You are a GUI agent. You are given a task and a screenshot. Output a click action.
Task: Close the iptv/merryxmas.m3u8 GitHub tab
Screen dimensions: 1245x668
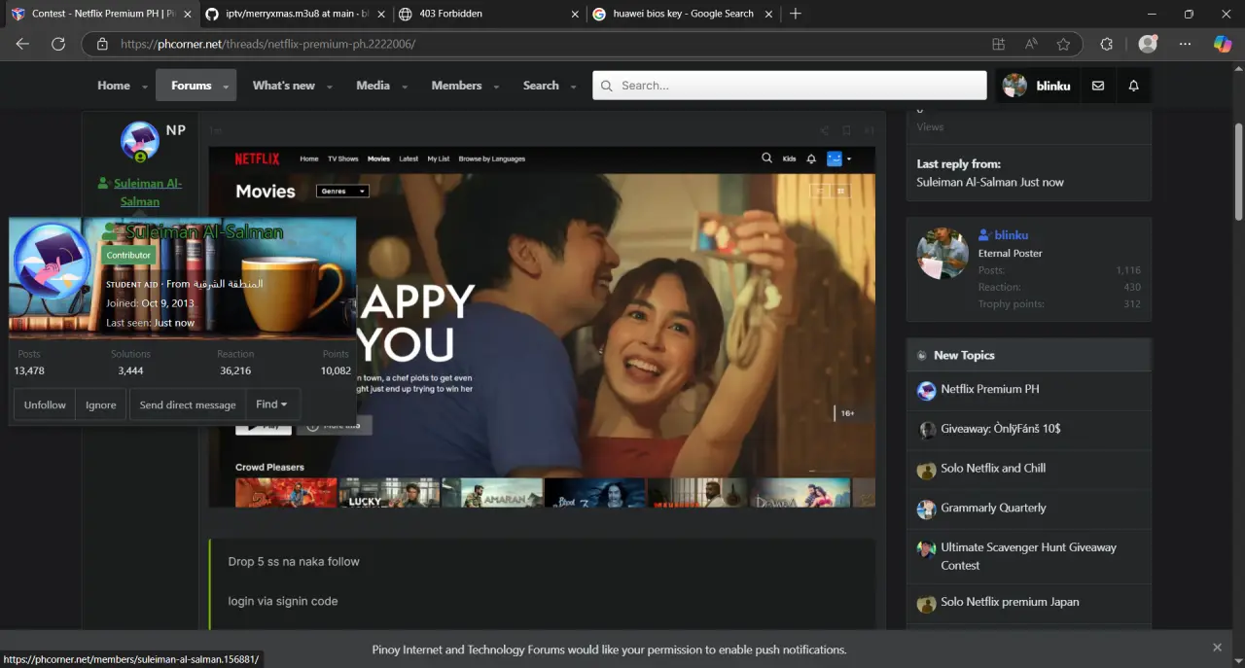point(380,14)
